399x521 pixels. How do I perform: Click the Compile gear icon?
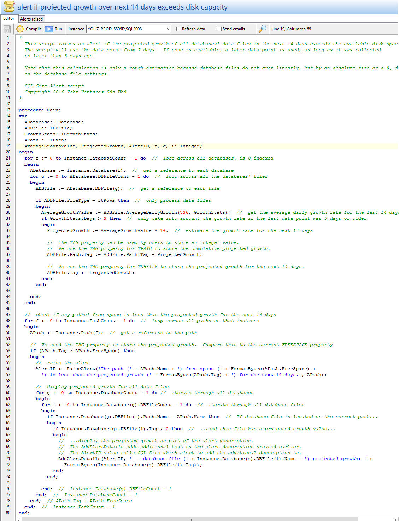click(x=20, y=29)
